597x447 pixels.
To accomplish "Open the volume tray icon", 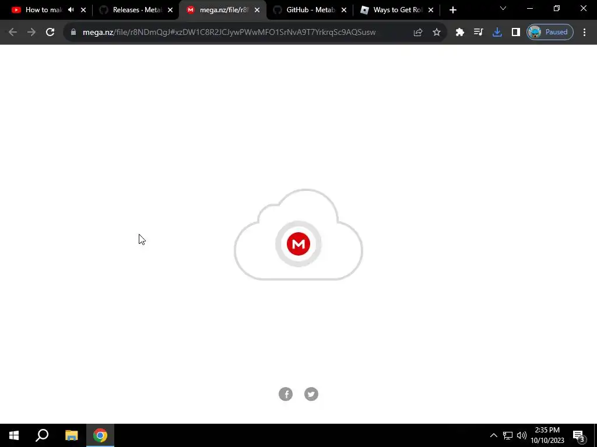I will pos(522,435).
